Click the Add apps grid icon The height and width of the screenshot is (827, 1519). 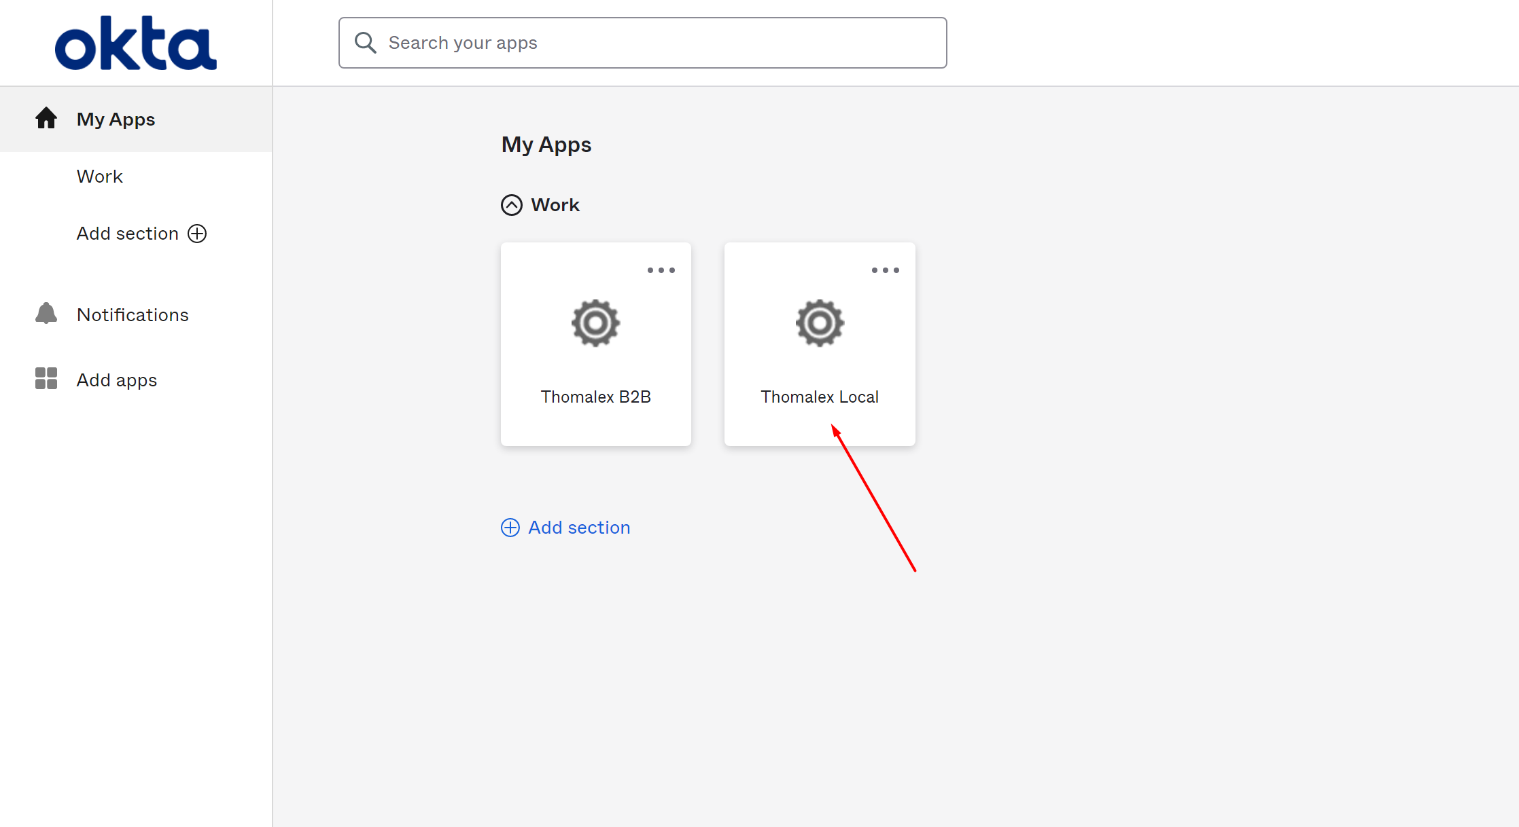click(46, 379)
